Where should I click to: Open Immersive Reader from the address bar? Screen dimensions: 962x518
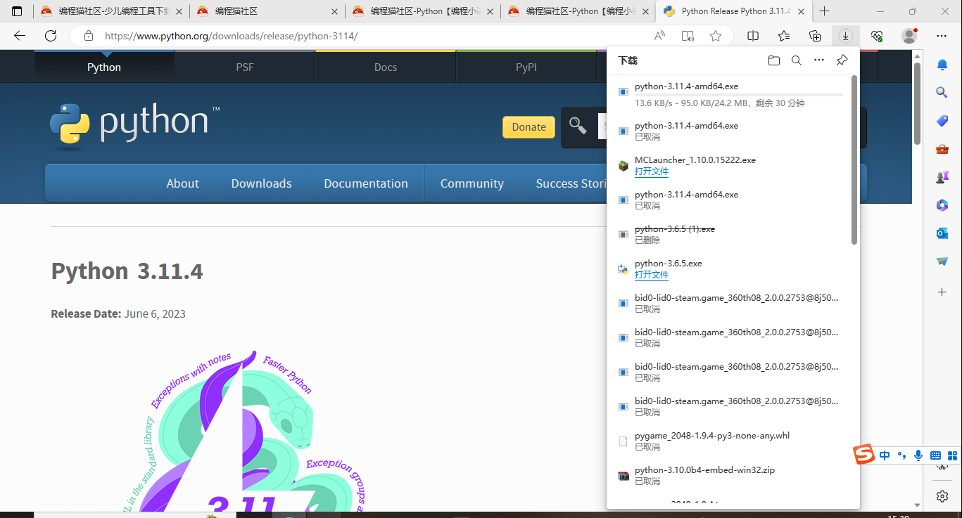pos(688,36)
